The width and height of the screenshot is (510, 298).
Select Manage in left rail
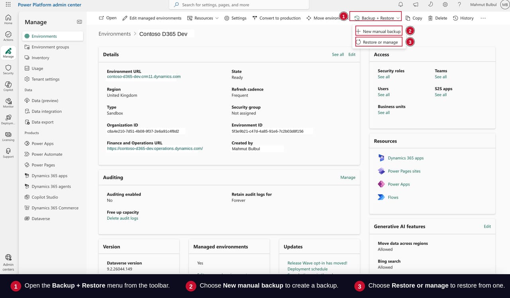[x=8, y=53]
